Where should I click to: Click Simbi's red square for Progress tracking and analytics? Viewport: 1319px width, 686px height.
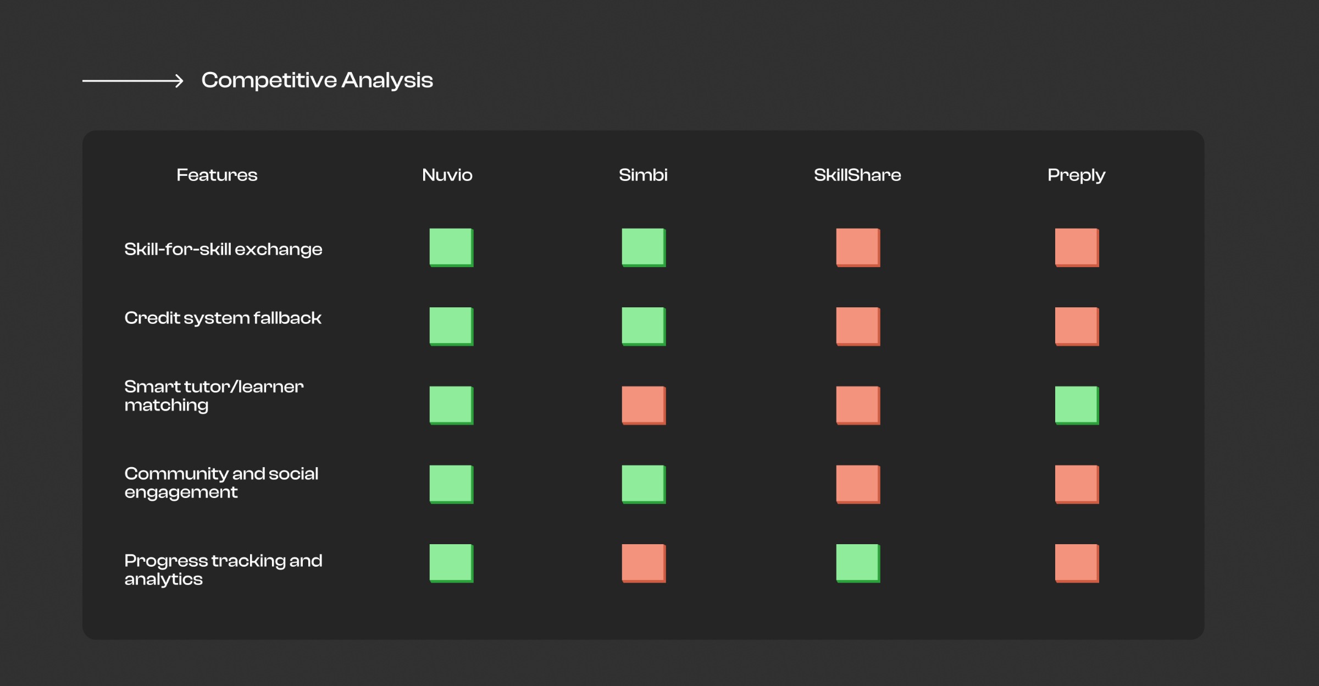[644, 563]
